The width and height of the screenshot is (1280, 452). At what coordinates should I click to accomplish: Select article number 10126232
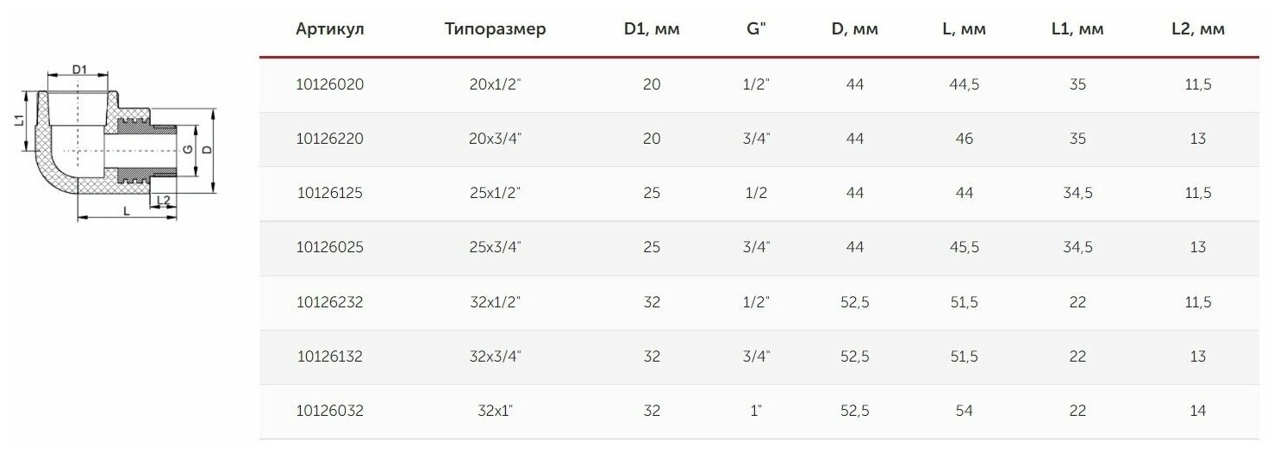click(x=329, y=302)
